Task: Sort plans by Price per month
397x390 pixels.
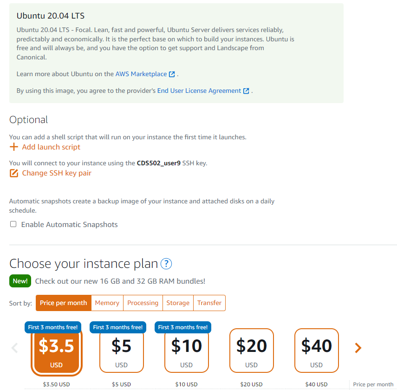Action: click(x=64, y=303)
